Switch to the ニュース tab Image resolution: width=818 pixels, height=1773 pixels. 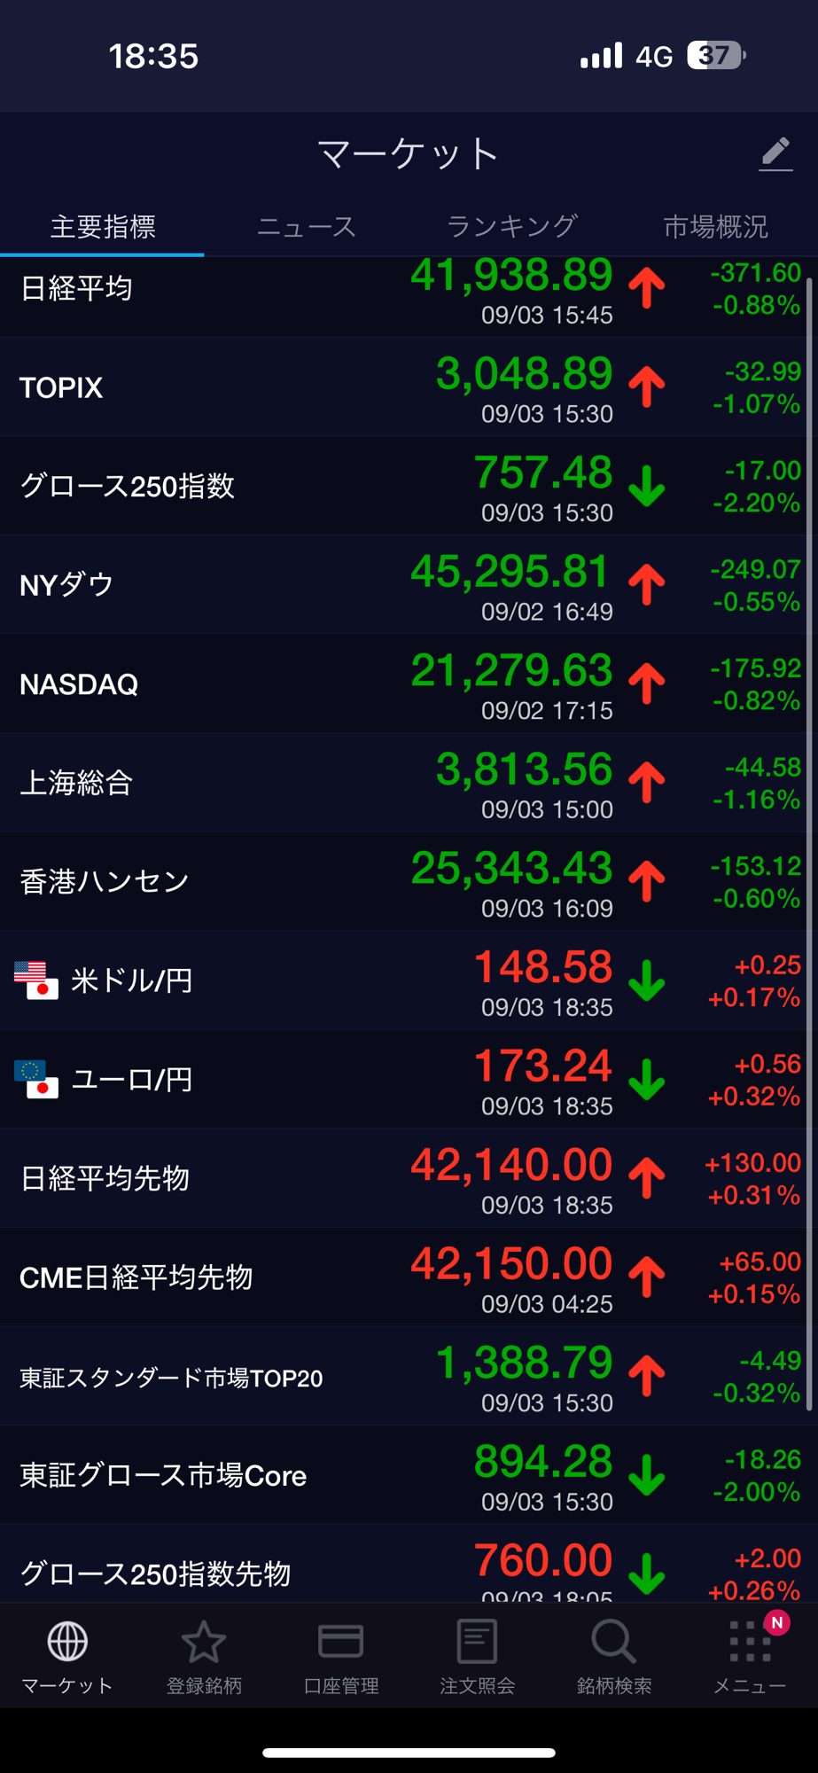306,227
